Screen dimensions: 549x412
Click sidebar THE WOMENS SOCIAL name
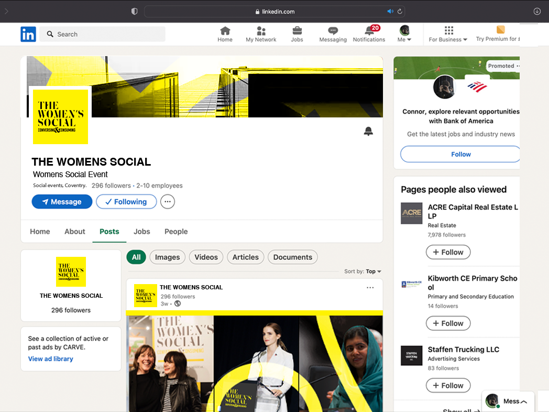pos(71,296)
